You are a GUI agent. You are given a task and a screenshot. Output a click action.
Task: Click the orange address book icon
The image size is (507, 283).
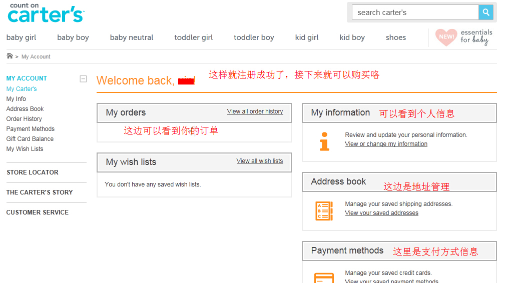[x=324, y=211]
